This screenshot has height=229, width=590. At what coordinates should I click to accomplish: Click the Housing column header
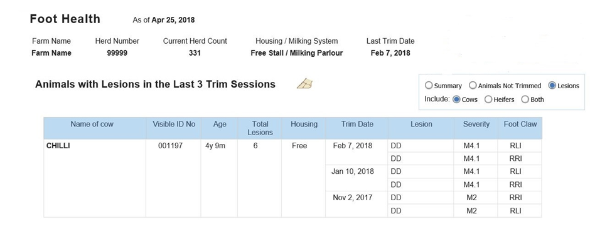coord(304,124)
